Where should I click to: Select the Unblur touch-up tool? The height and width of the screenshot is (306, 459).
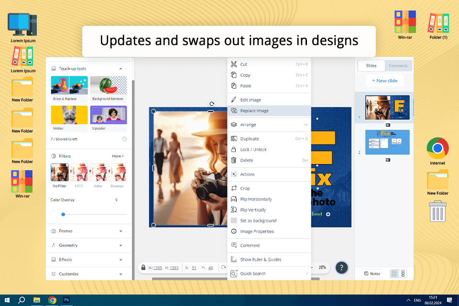(69, 118)
